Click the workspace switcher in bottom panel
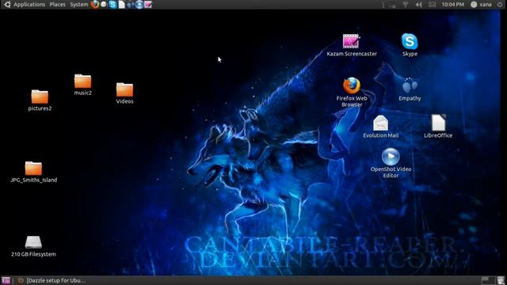The width and height of the screenshot is (507, 285). [x=488, y=280]
